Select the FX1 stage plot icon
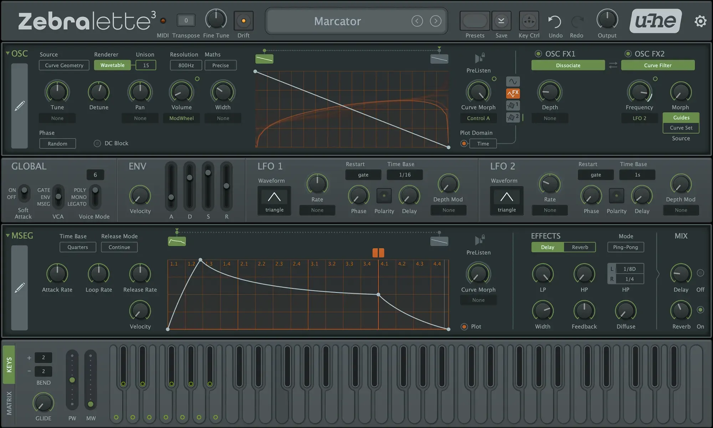713x428 pixels. pos(513,105)
